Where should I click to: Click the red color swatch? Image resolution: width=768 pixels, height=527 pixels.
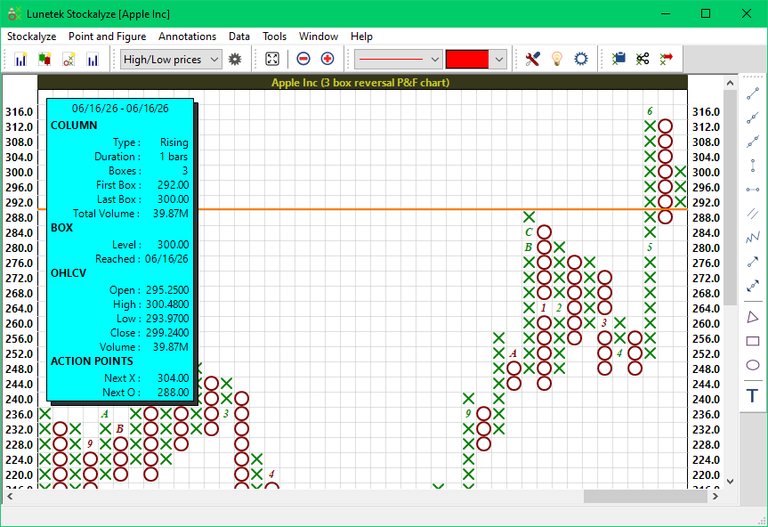[467, 60]
